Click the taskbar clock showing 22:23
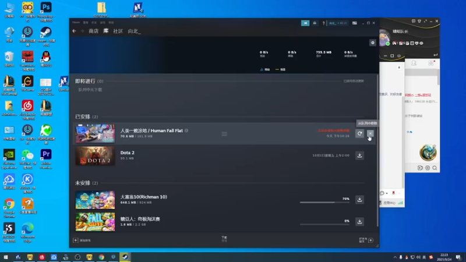This screenshot has width=466, height=262. click(444, 257)
